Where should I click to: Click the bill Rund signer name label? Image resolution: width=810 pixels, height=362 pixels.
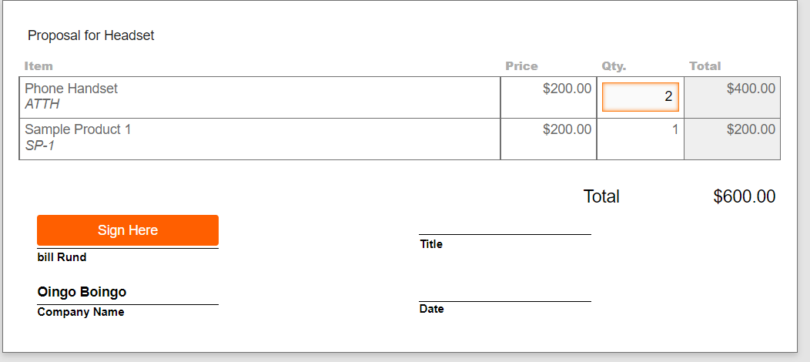62,257
